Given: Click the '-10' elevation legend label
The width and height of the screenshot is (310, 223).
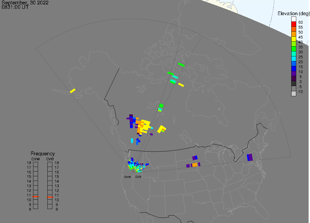Looking at the screenshot, I should [x=300, y=92].
